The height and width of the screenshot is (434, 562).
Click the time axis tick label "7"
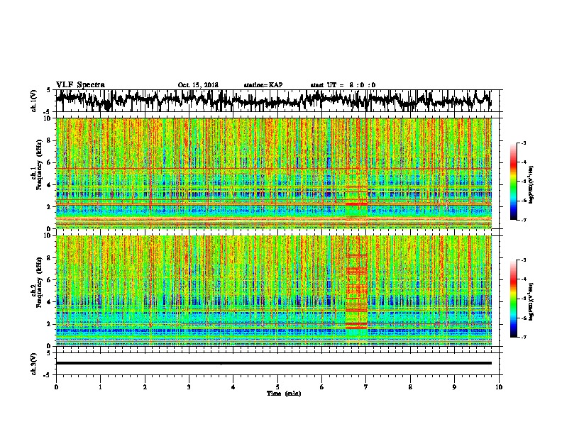[366, 386]
